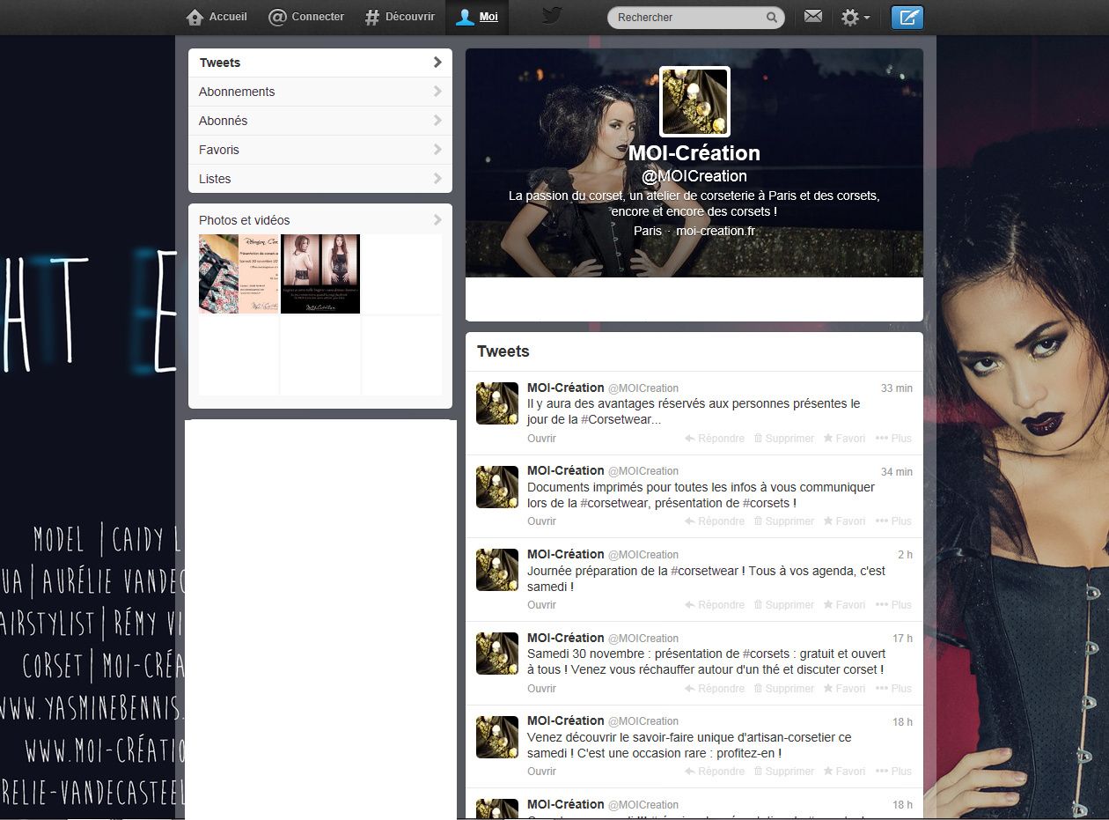Reply to the 17 h tweet
Viewport: 1109px width, 820px height.
(715, 689)
